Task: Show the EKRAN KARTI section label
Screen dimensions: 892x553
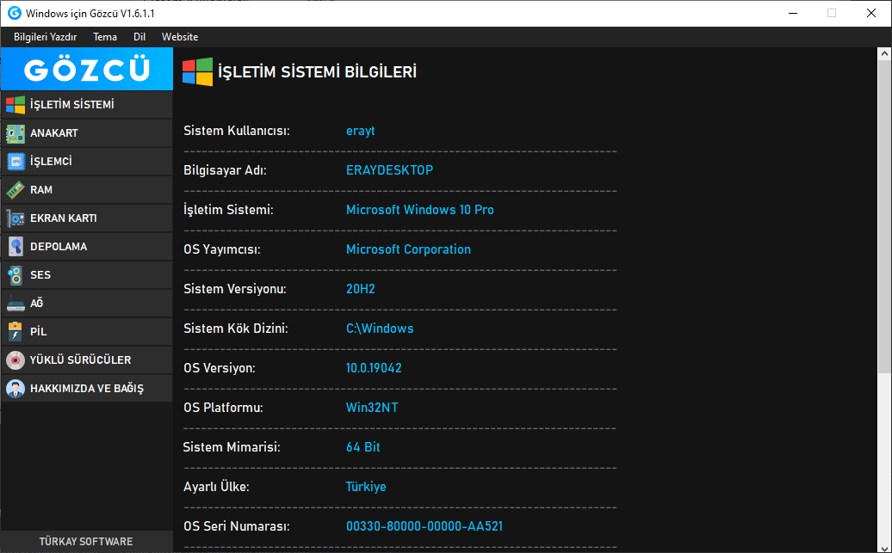Action: point(63,218)
